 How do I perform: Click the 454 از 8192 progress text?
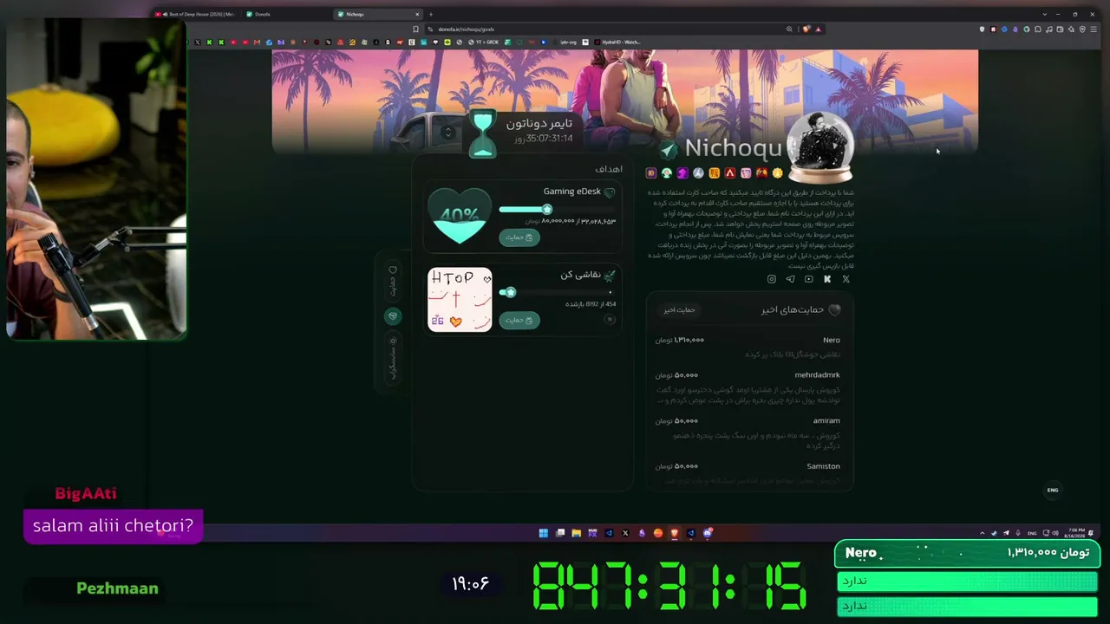(591, 304)
